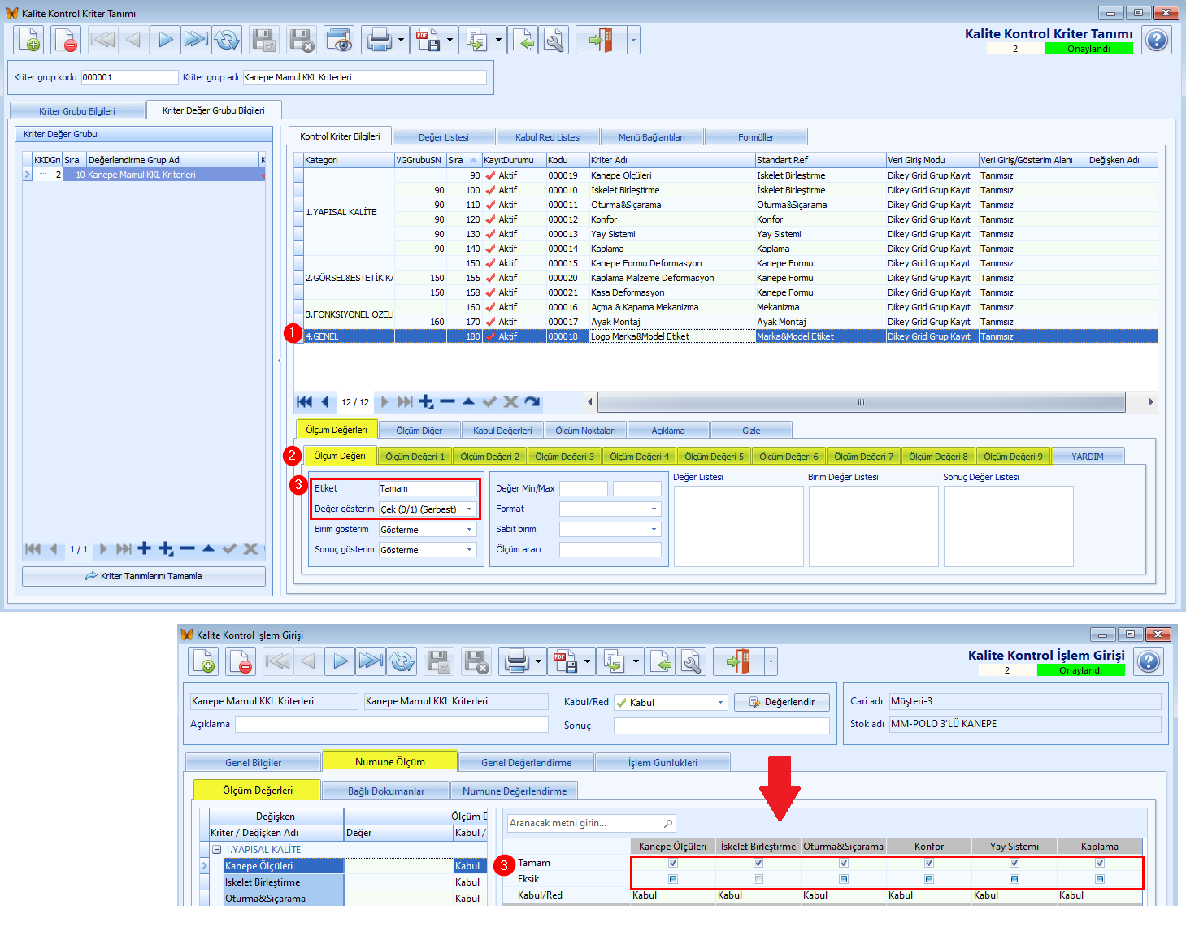Open printer dropdown arrow in Kriter Tanımı toolbar
This screenshot has width=1186, height=927.
pos(401,40)
